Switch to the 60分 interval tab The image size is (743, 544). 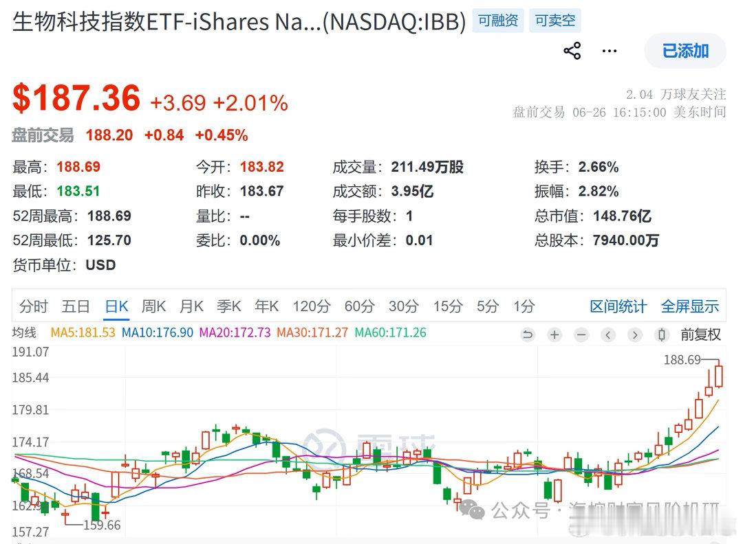360,306
